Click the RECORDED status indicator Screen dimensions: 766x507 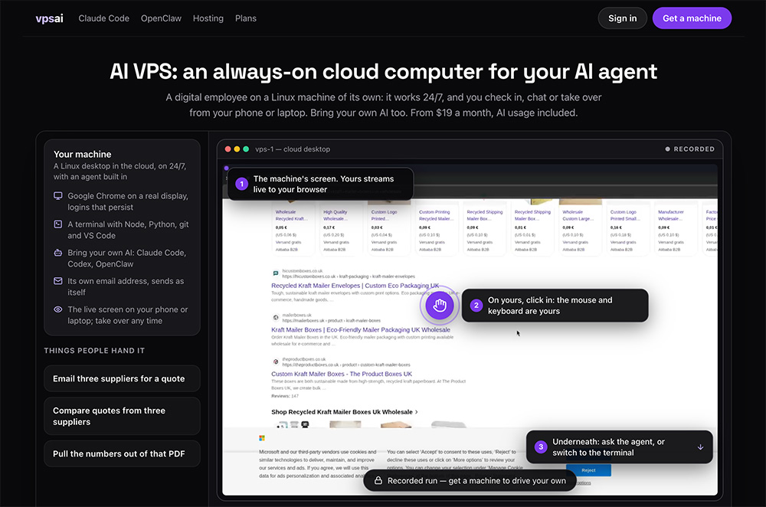689,149
